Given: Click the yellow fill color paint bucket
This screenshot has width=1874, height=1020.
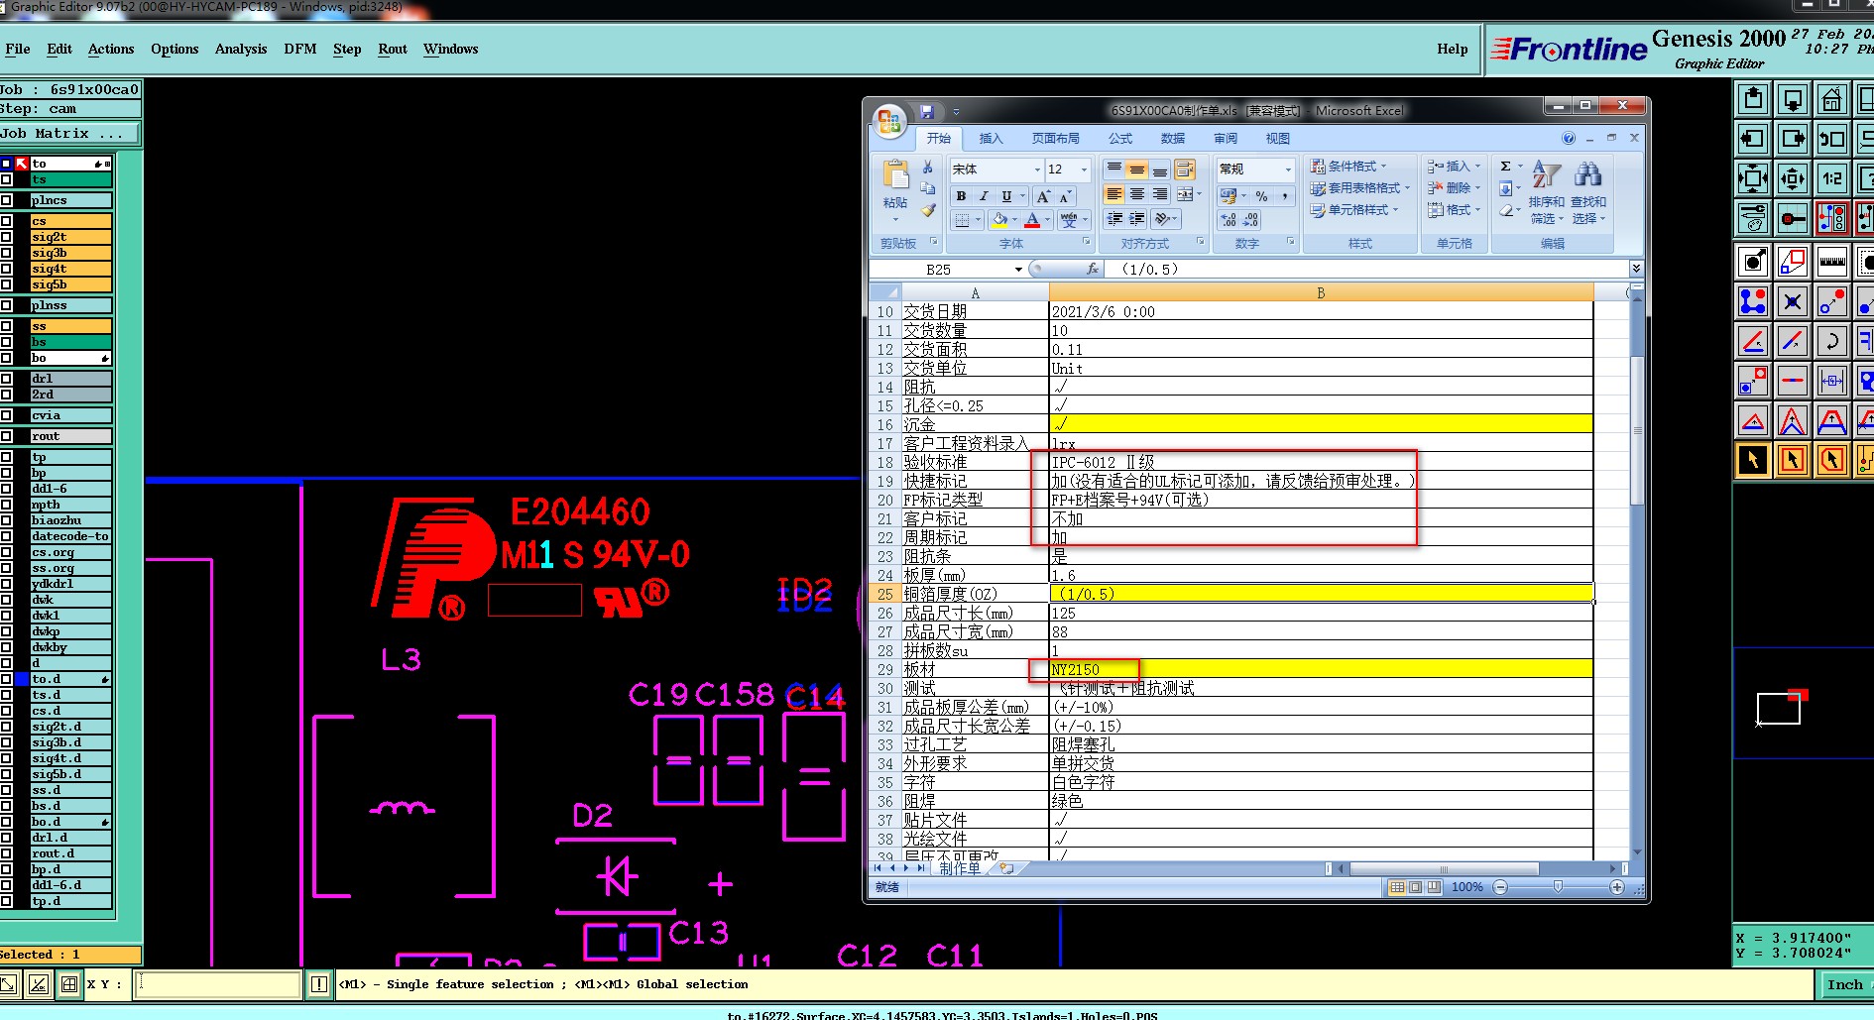Looking at the screenshot, I should pos(999,220).
